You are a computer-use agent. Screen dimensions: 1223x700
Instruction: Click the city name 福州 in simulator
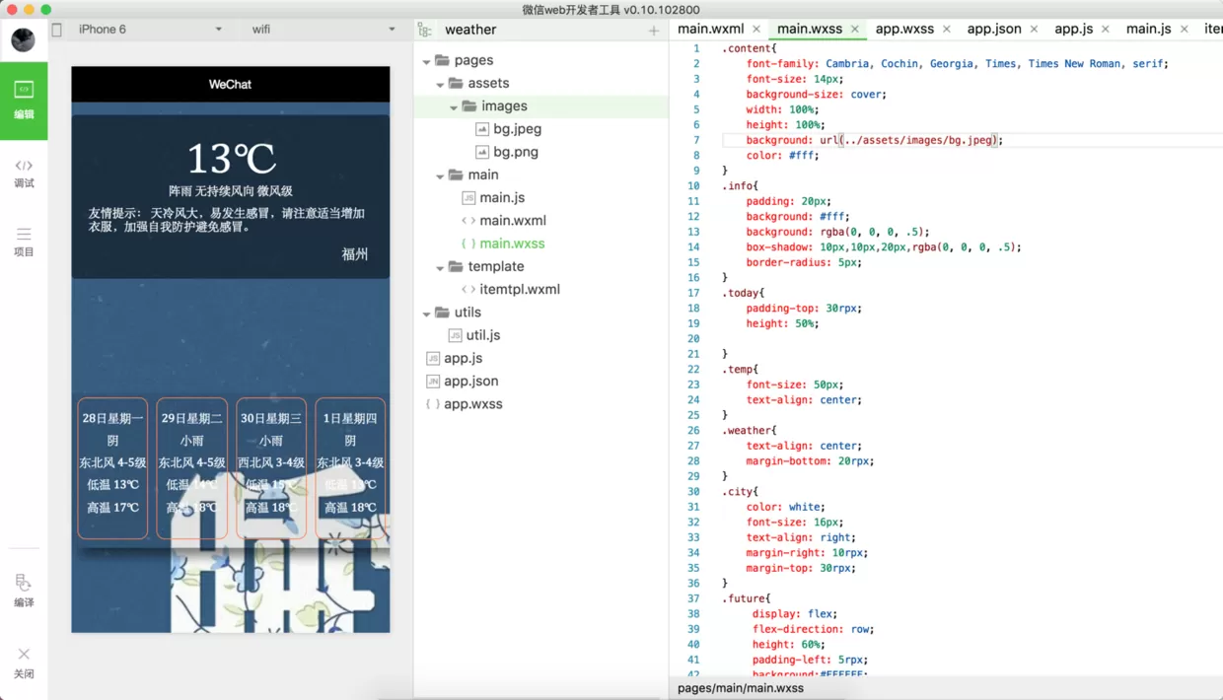(355, 254)
